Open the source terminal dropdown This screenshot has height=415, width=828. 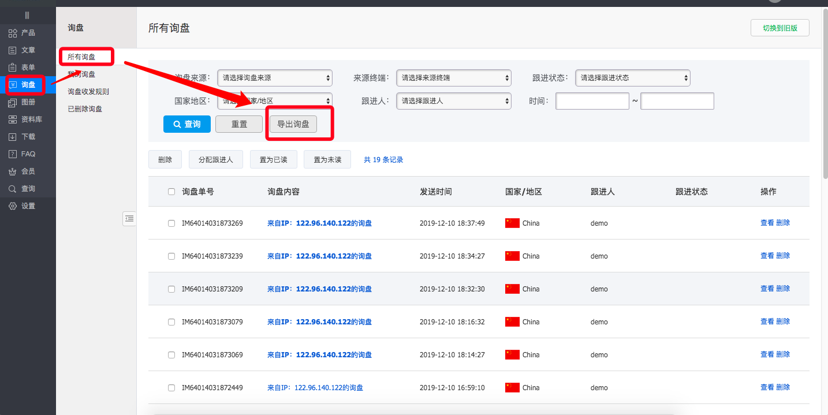453,78
